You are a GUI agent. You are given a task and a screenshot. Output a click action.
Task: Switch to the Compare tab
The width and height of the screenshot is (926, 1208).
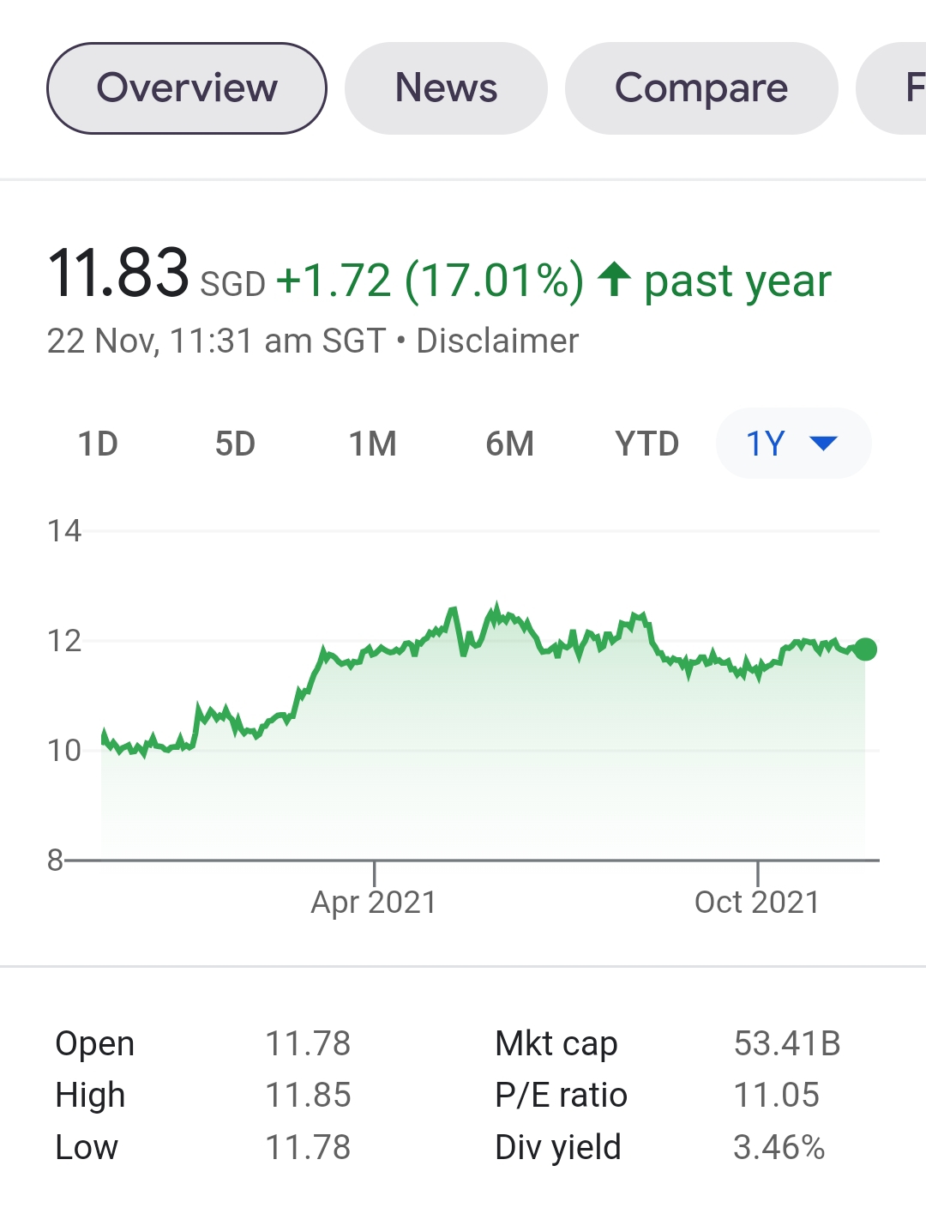tap(701, 88)
